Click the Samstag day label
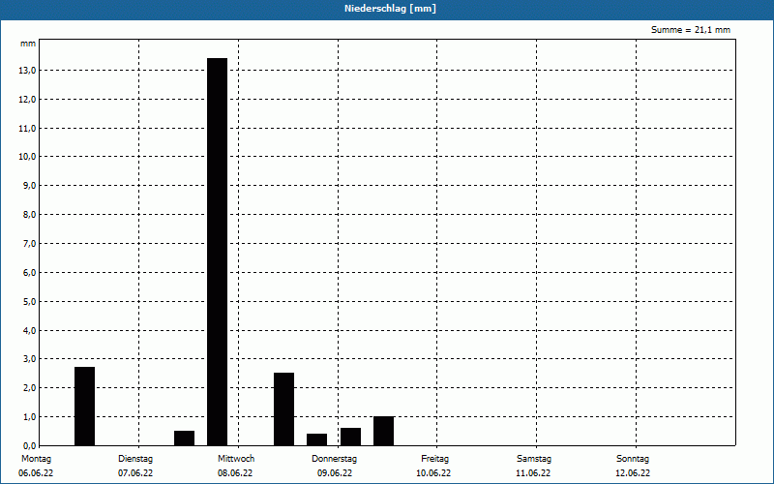The height and width of the screenshot is (484, 774). [x=534, y=459]
